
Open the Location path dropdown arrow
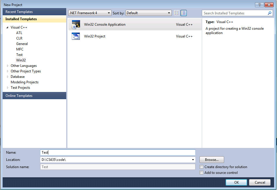pos(193,160)
